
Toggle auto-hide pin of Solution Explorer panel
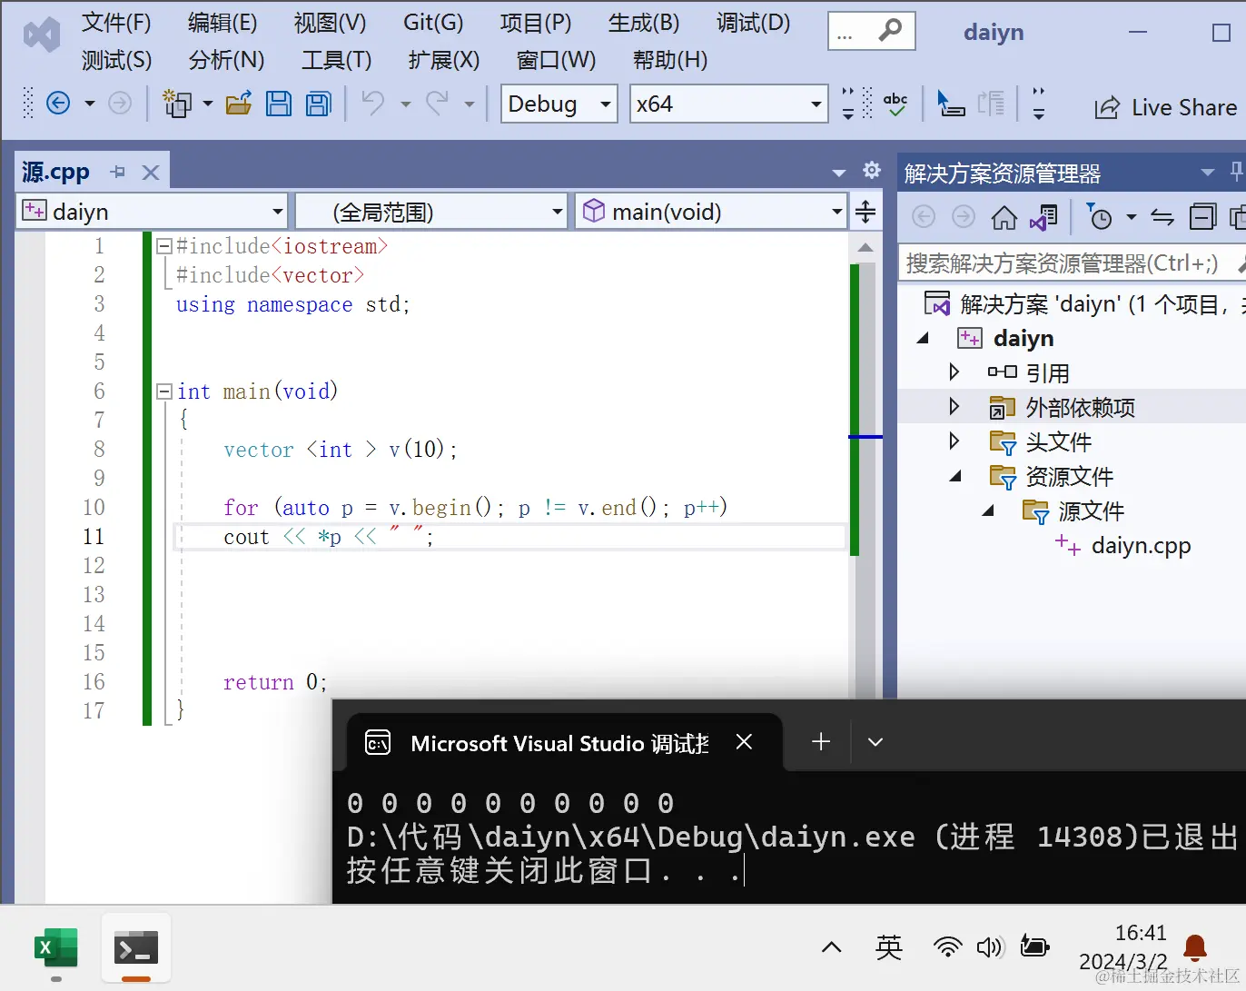(1236, 171)
